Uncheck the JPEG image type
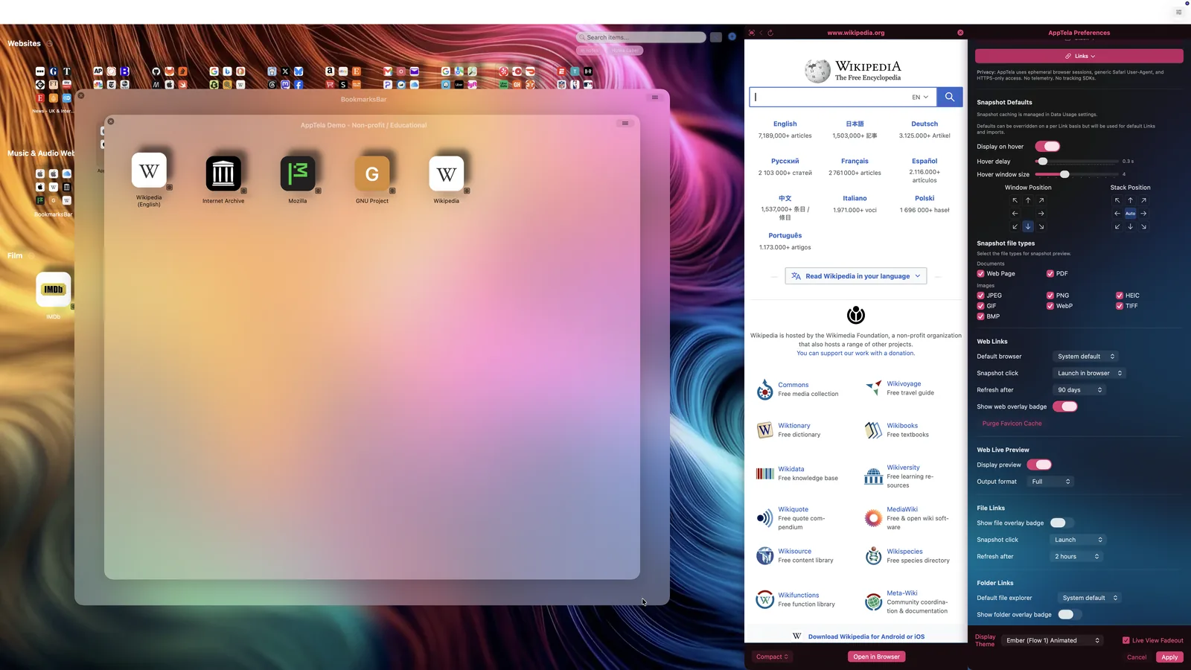 point(980,296)
